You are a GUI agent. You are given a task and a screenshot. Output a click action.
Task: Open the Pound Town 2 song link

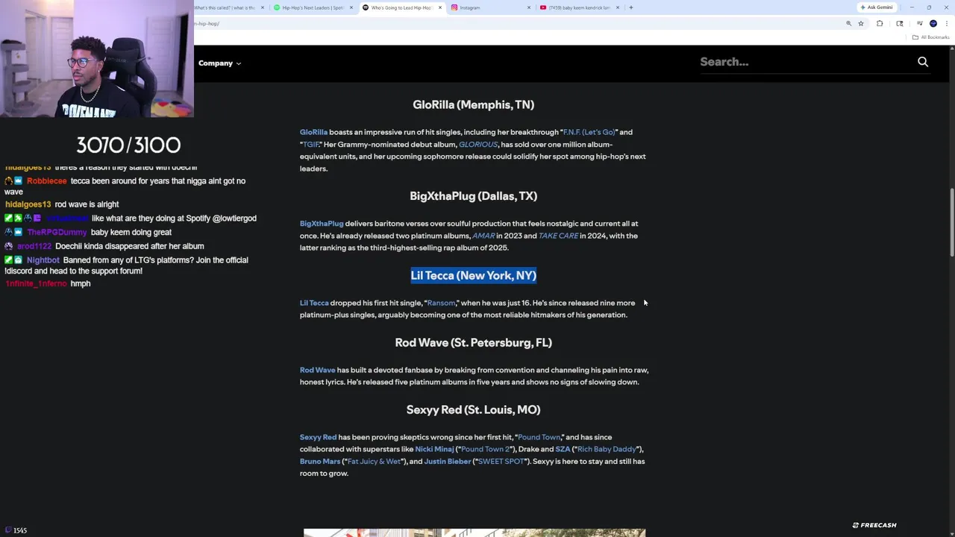tap(485, 449)
